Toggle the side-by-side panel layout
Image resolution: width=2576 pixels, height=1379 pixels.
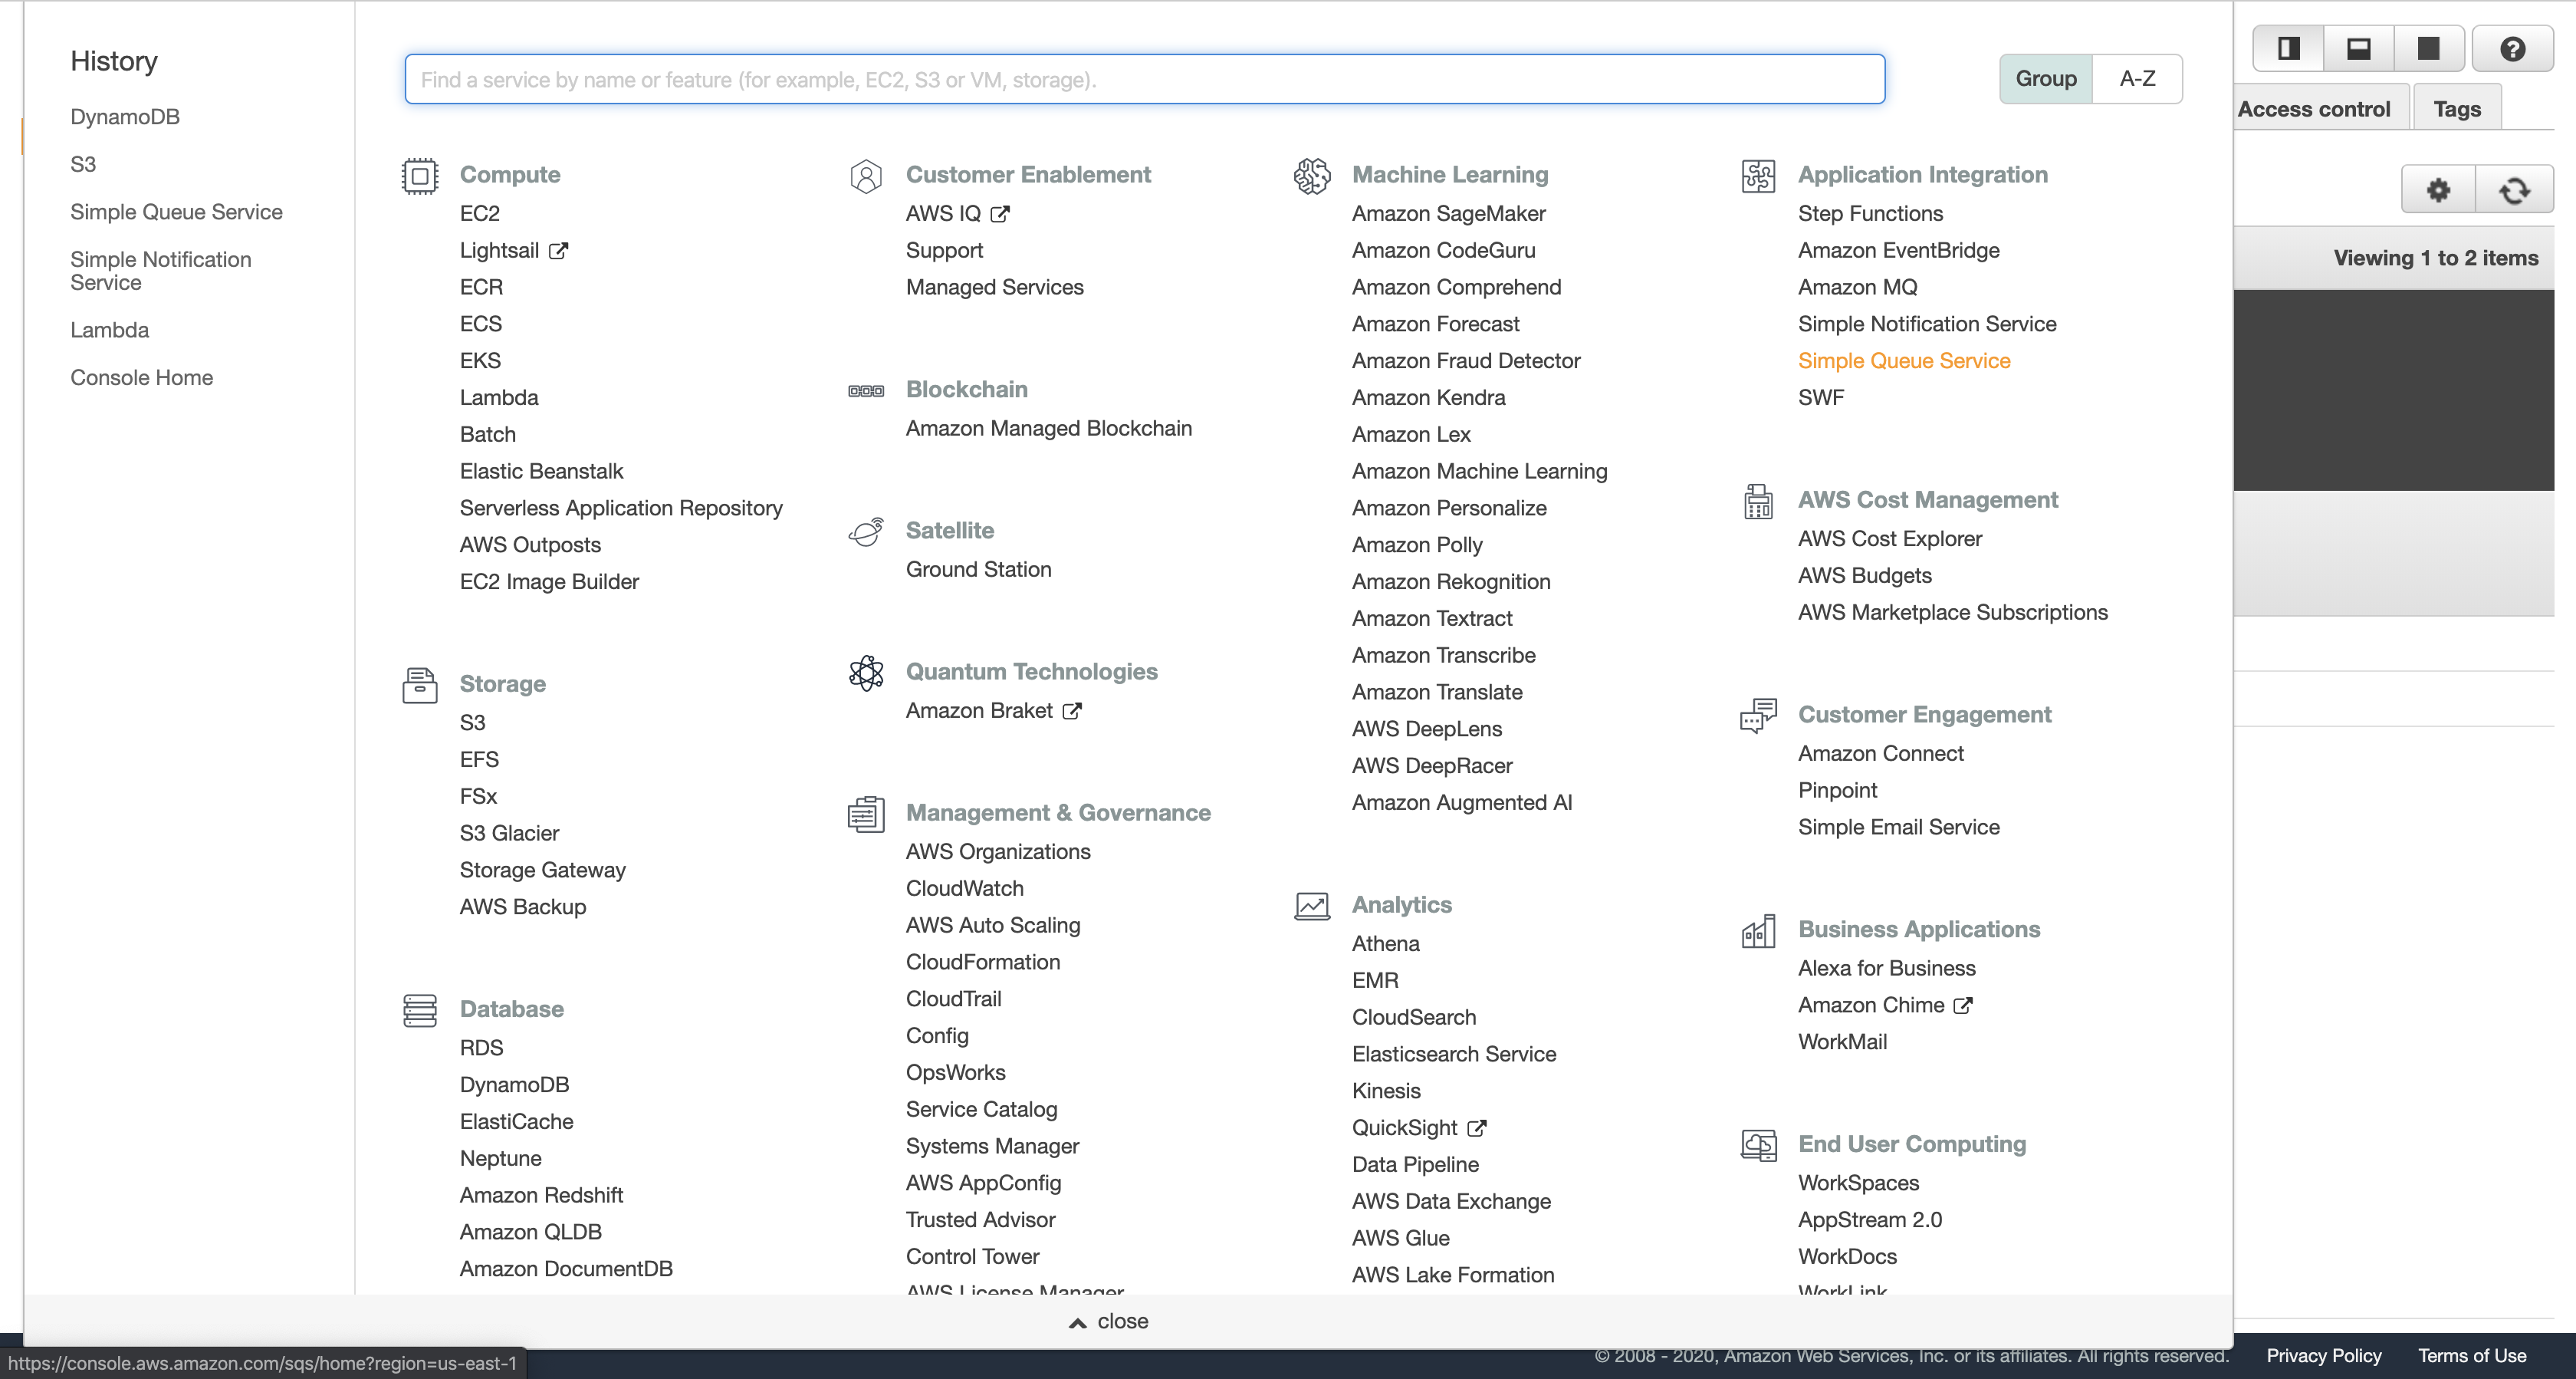2288,49
